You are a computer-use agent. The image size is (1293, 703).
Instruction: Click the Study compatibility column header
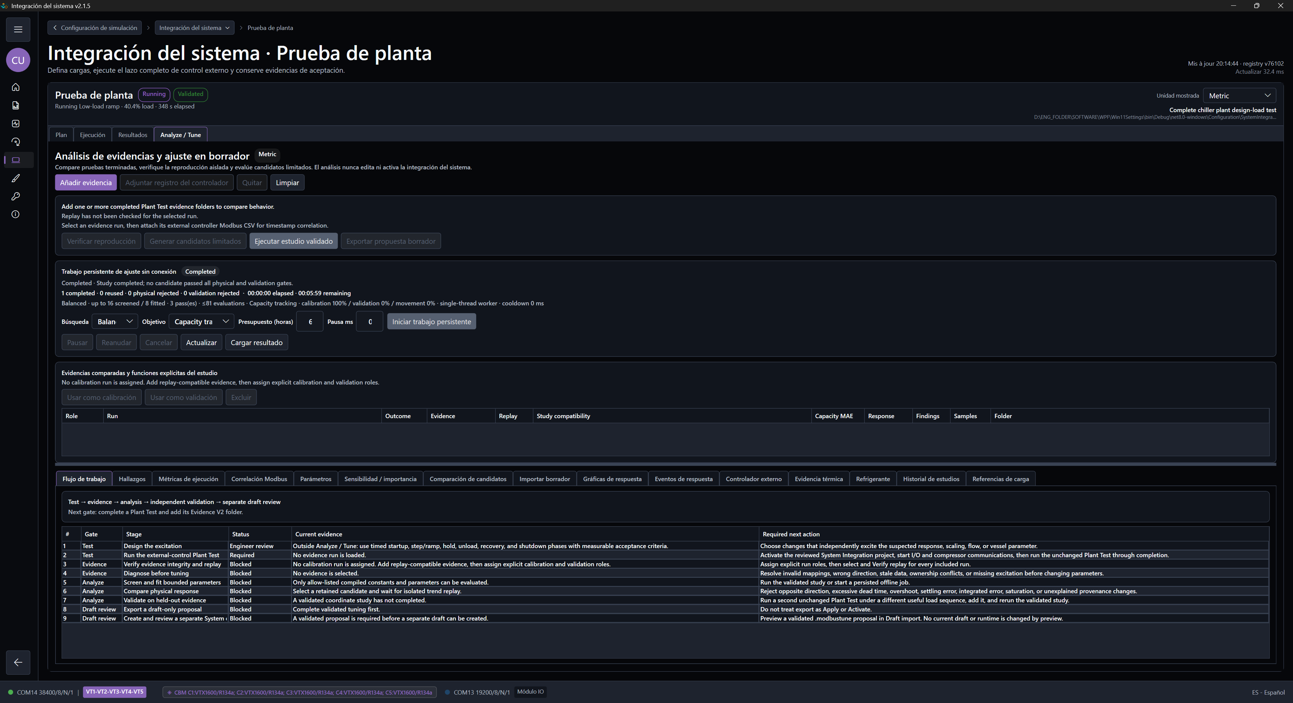click(x=672, y=416)
